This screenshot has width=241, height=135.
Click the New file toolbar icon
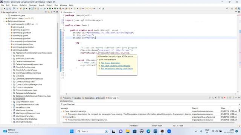(x=2, y=9)
